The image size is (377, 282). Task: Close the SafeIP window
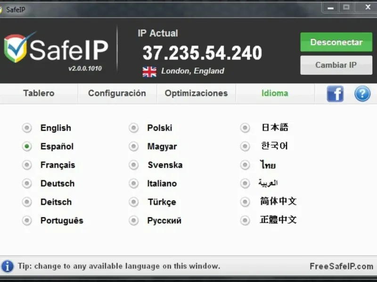click(368, 7)
